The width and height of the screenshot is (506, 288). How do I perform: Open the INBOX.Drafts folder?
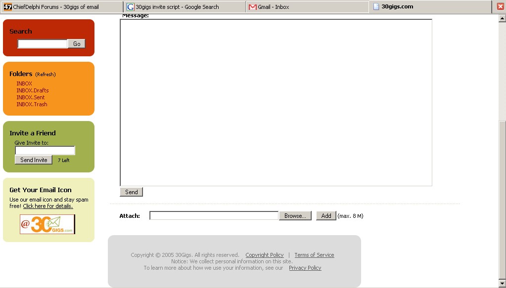pos(33,90)
